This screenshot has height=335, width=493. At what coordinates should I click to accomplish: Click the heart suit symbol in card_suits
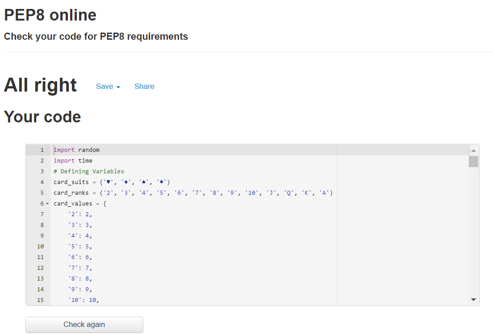tap(108, 182)
